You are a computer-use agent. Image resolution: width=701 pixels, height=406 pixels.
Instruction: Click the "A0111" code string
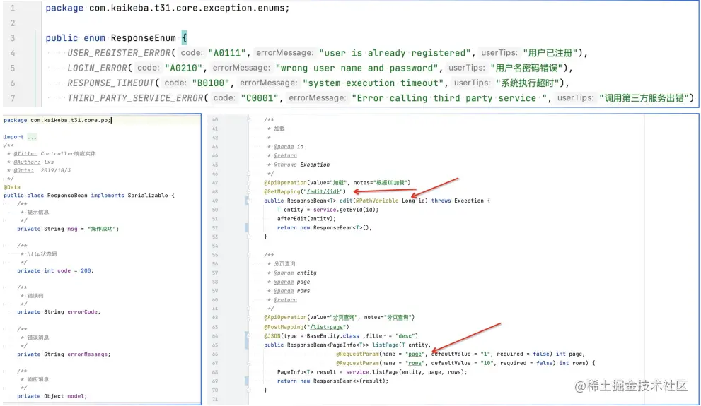[x=227, y=53]
